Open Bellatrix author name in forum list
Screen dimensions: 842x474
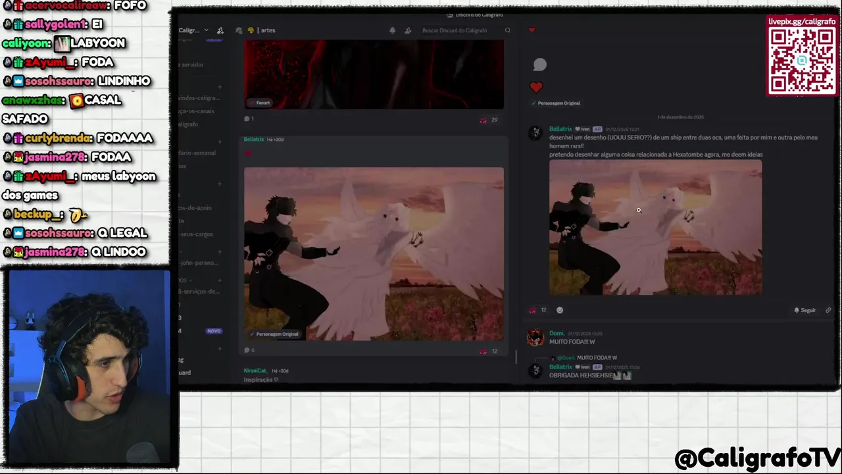pos(254,140)
